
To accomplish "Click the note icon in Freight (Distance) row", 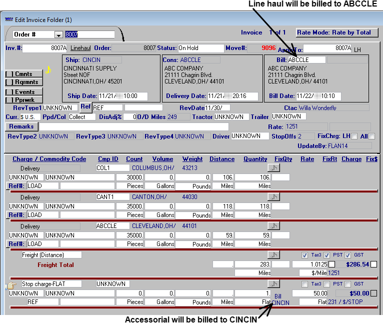I will (274, 255).
